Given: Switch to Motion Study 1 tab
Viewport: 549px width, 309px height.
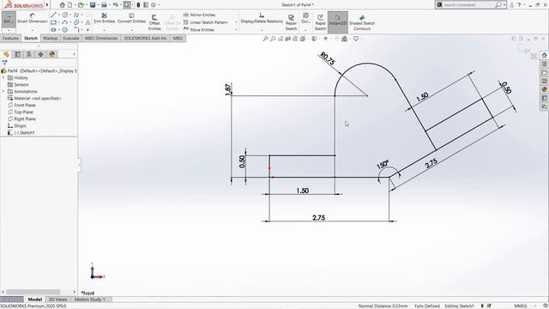Looking at the screenshot, I should (89, 300).
